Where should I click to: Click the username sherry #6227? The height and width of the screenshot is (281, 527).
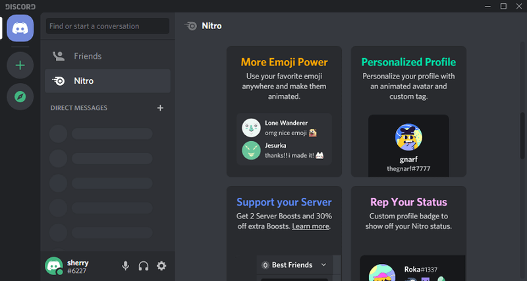click(x=78, y=266)
